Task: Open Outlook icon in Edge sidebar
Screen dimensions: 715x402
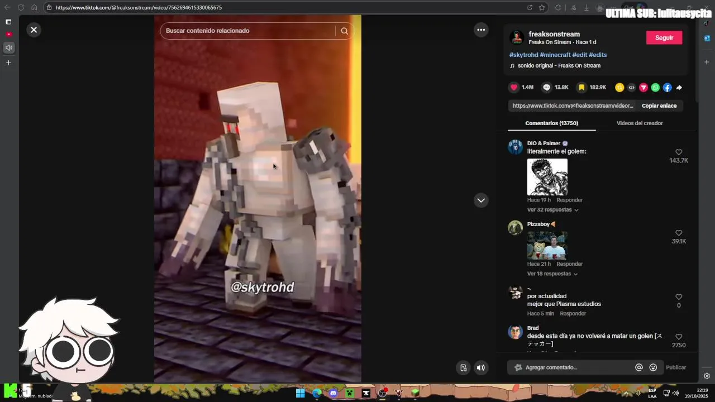Action: (707, 38)
